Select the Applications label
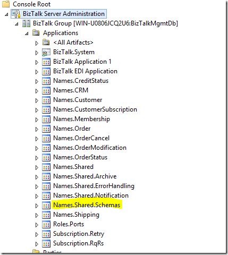The image size is (228, 255). [61, 33]
